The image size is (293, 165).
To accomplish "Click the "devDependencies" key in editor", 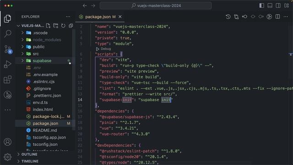I will 114,145.
